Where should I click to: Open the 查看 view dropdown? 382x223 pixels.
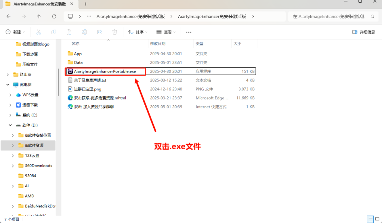[166, 32]
